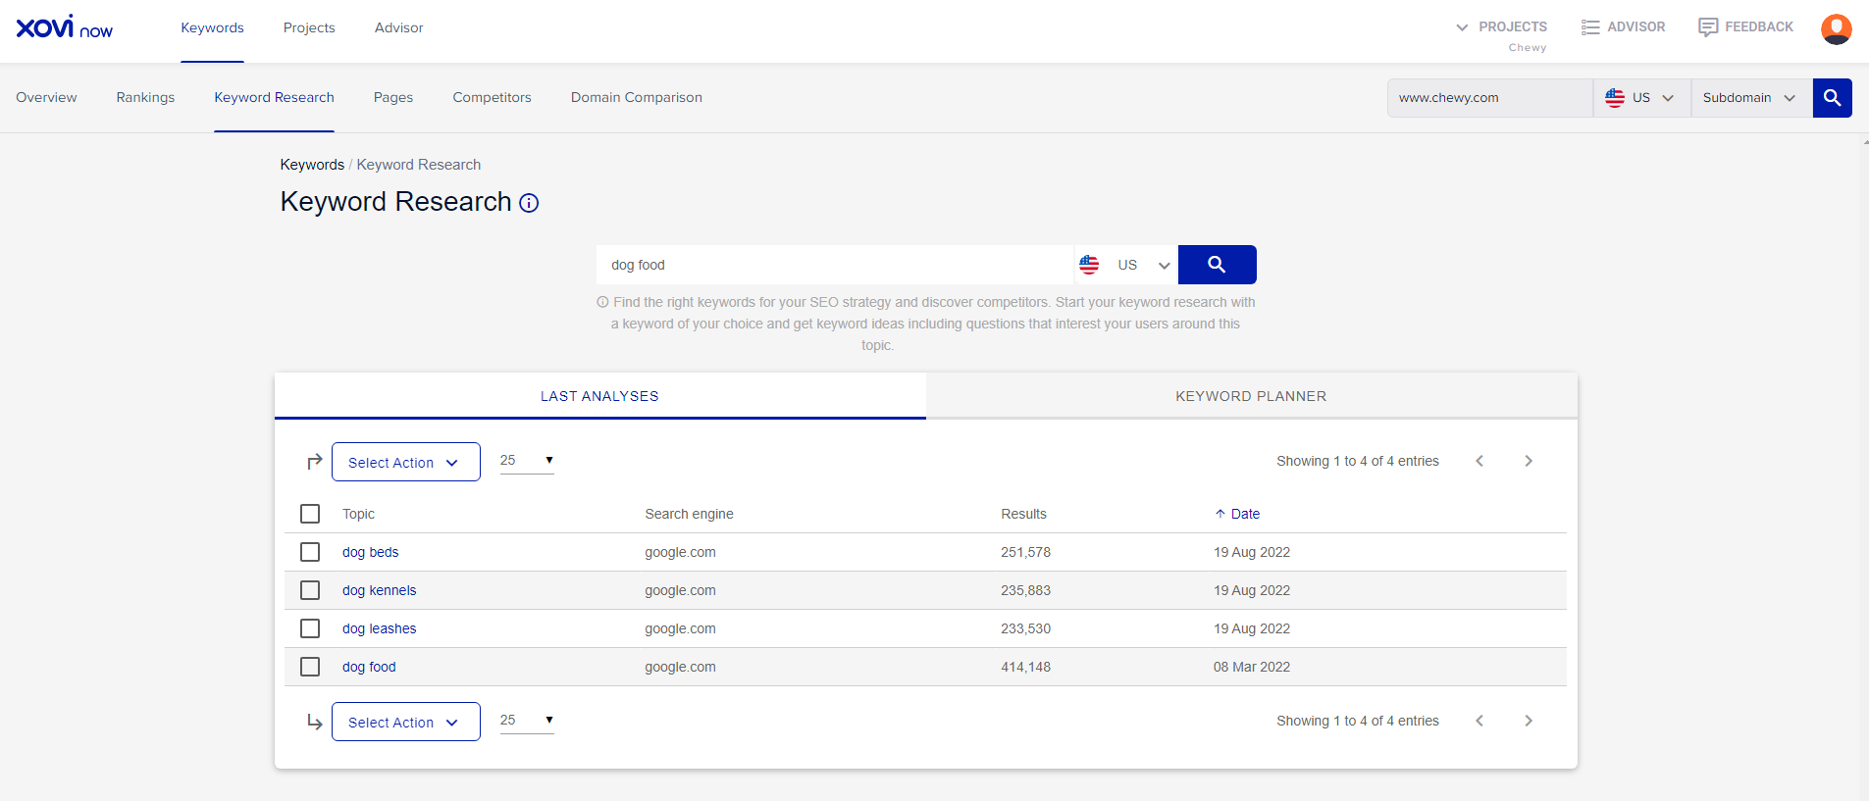Screen dimensions: 1869x801
Task: Click the dog food keyword input field
Action: (835, 265)
